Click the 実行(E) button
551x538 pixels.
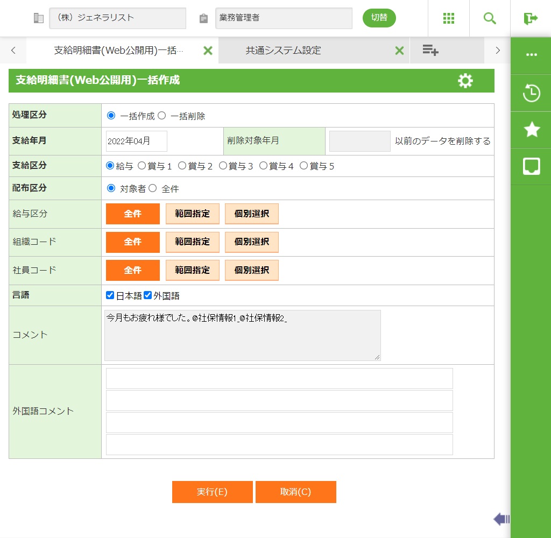coord(212,492)
